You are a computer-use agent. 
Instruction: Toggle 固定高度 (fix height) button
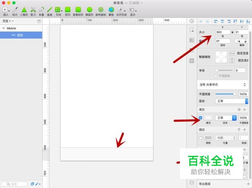click(x=232, y=60)
